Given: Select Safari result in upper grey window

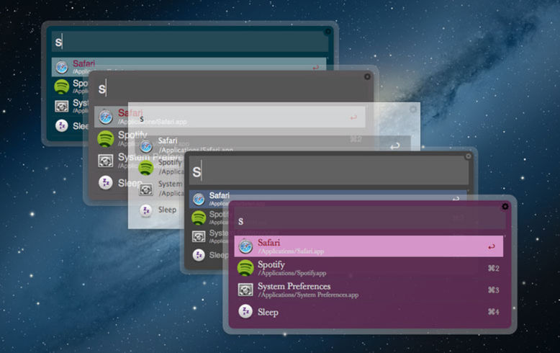Looking at the screenshot, I should [230, 117].
